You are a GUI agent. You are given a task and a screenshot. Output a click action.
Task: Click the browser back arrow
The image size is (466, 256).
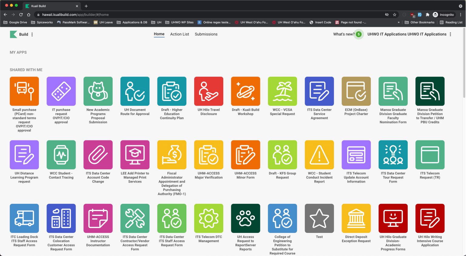[5, 15]
